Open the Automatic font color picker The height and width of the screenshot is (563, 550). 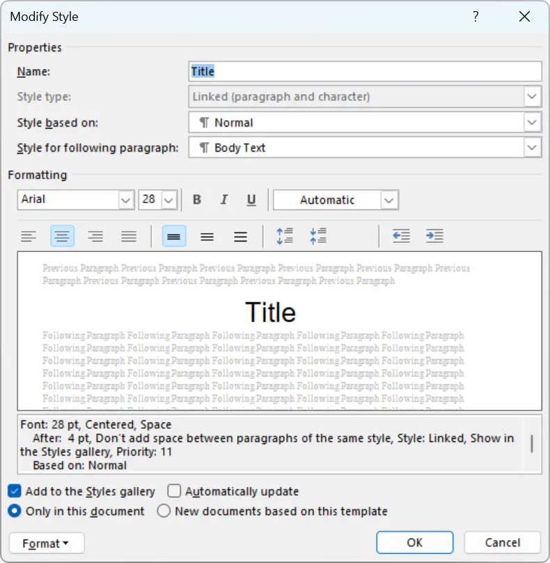click(389, 200)
